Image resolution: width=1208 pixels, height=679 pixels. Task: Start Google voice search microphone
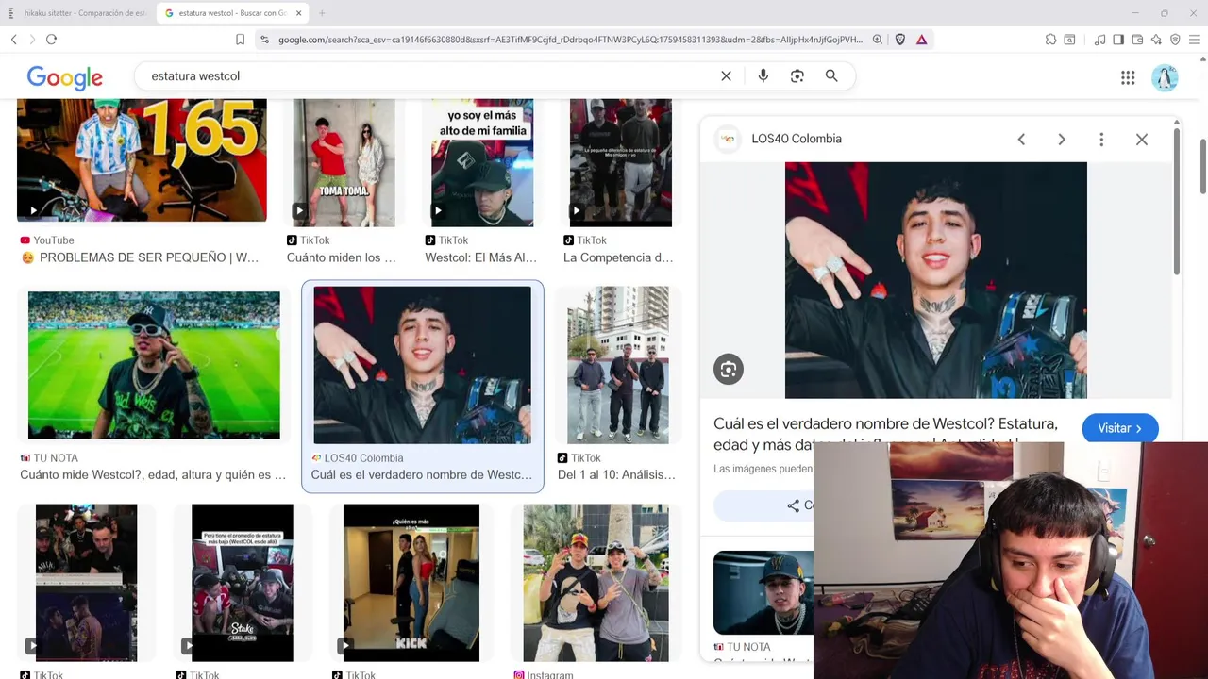[763, 76]
